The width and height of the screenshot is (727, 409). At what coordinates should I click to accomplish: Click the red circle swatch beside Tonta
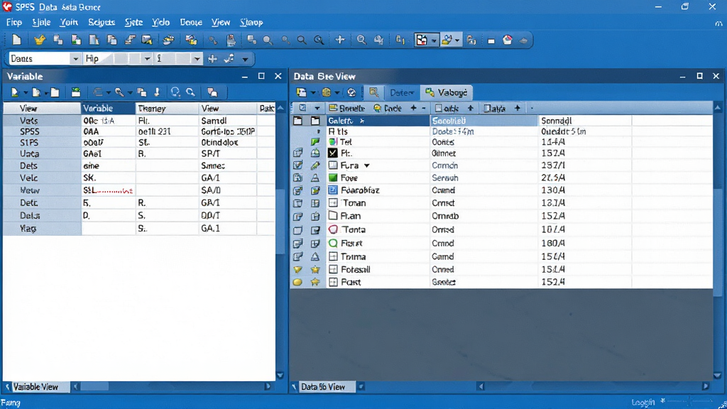(x=333, y=229)
